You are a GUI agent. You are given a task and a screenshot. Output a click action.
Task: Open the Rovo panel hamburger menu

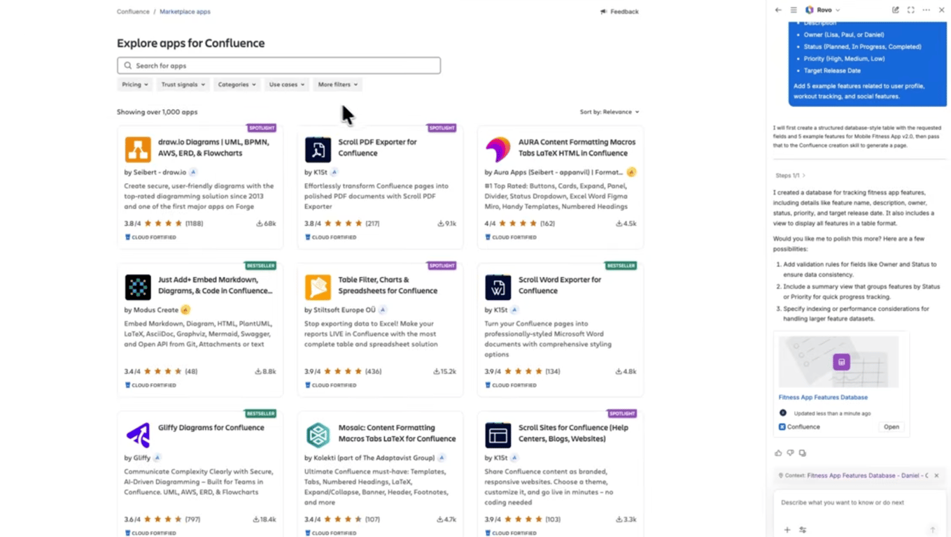tap(794, 10)
